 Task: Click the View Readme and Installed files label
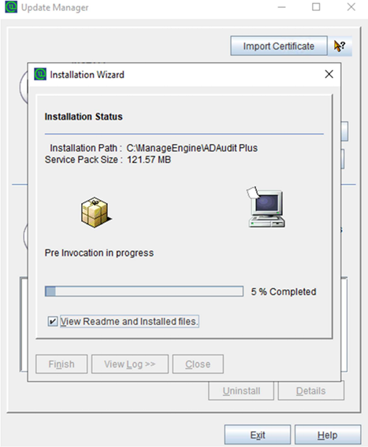pos(129,321)
